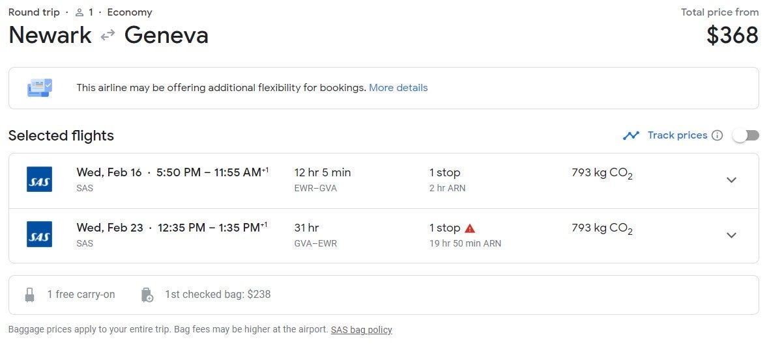
Task: Select the Feb 16 EWR–GVA flight row
Action: 383,181
